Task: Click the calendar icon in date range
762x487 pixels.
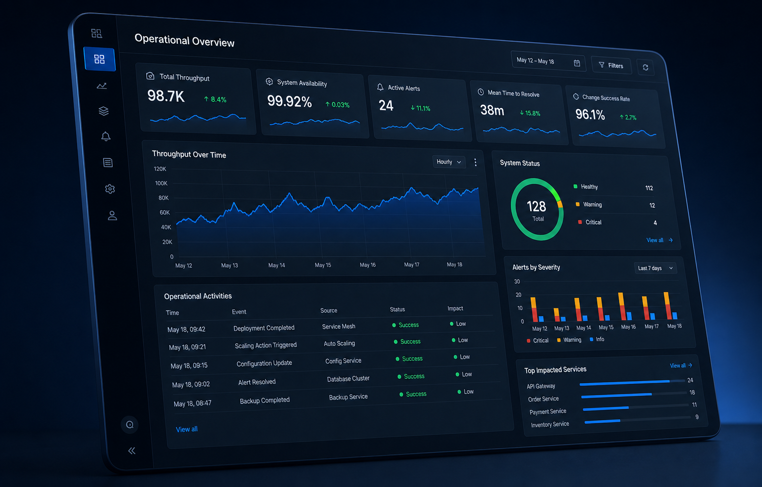Action: click(577, 63)
